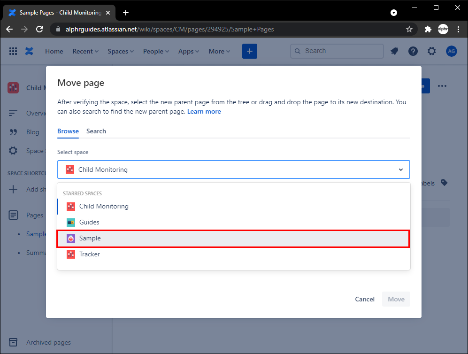Image resolution: width=468 pixels, height=354 pixels.
Task: Click the Child Monitoring space icon in sidebar
Action: pos(13,88)
